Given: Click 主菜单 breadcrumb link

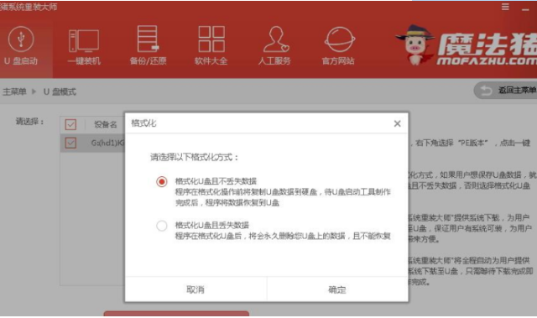Looking at the screenshot, I should tap(14, 91).
